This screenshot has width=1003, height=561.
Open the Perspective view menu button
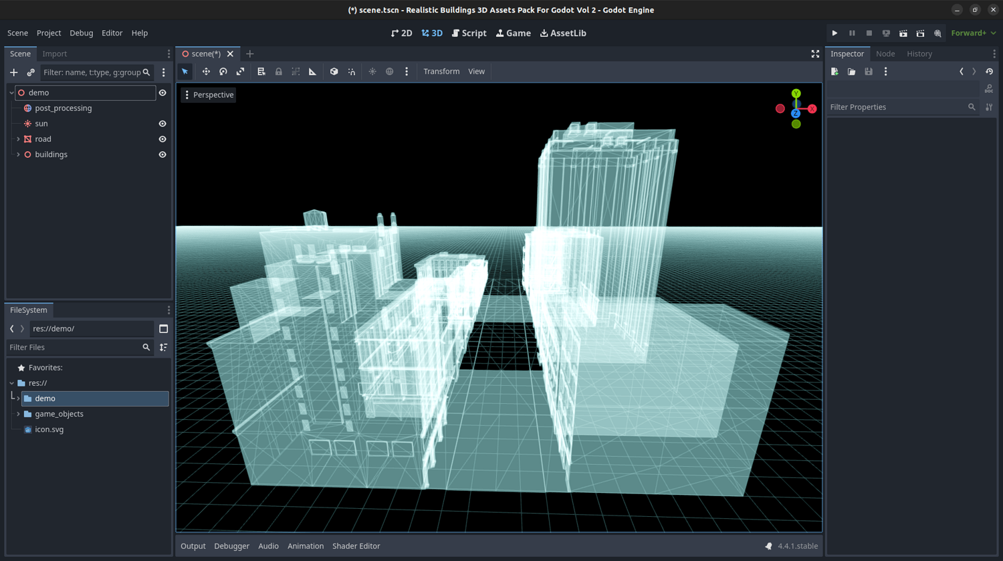[x=209, y=95]
